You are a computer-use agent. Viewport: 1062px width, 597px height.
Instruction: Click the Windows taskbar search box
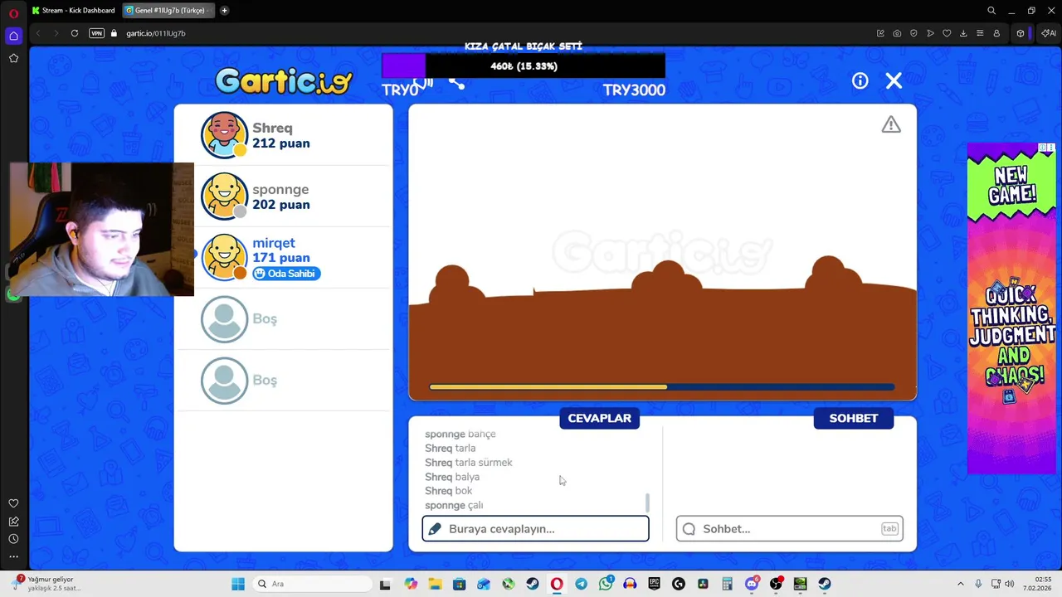[x=314, y=584]
